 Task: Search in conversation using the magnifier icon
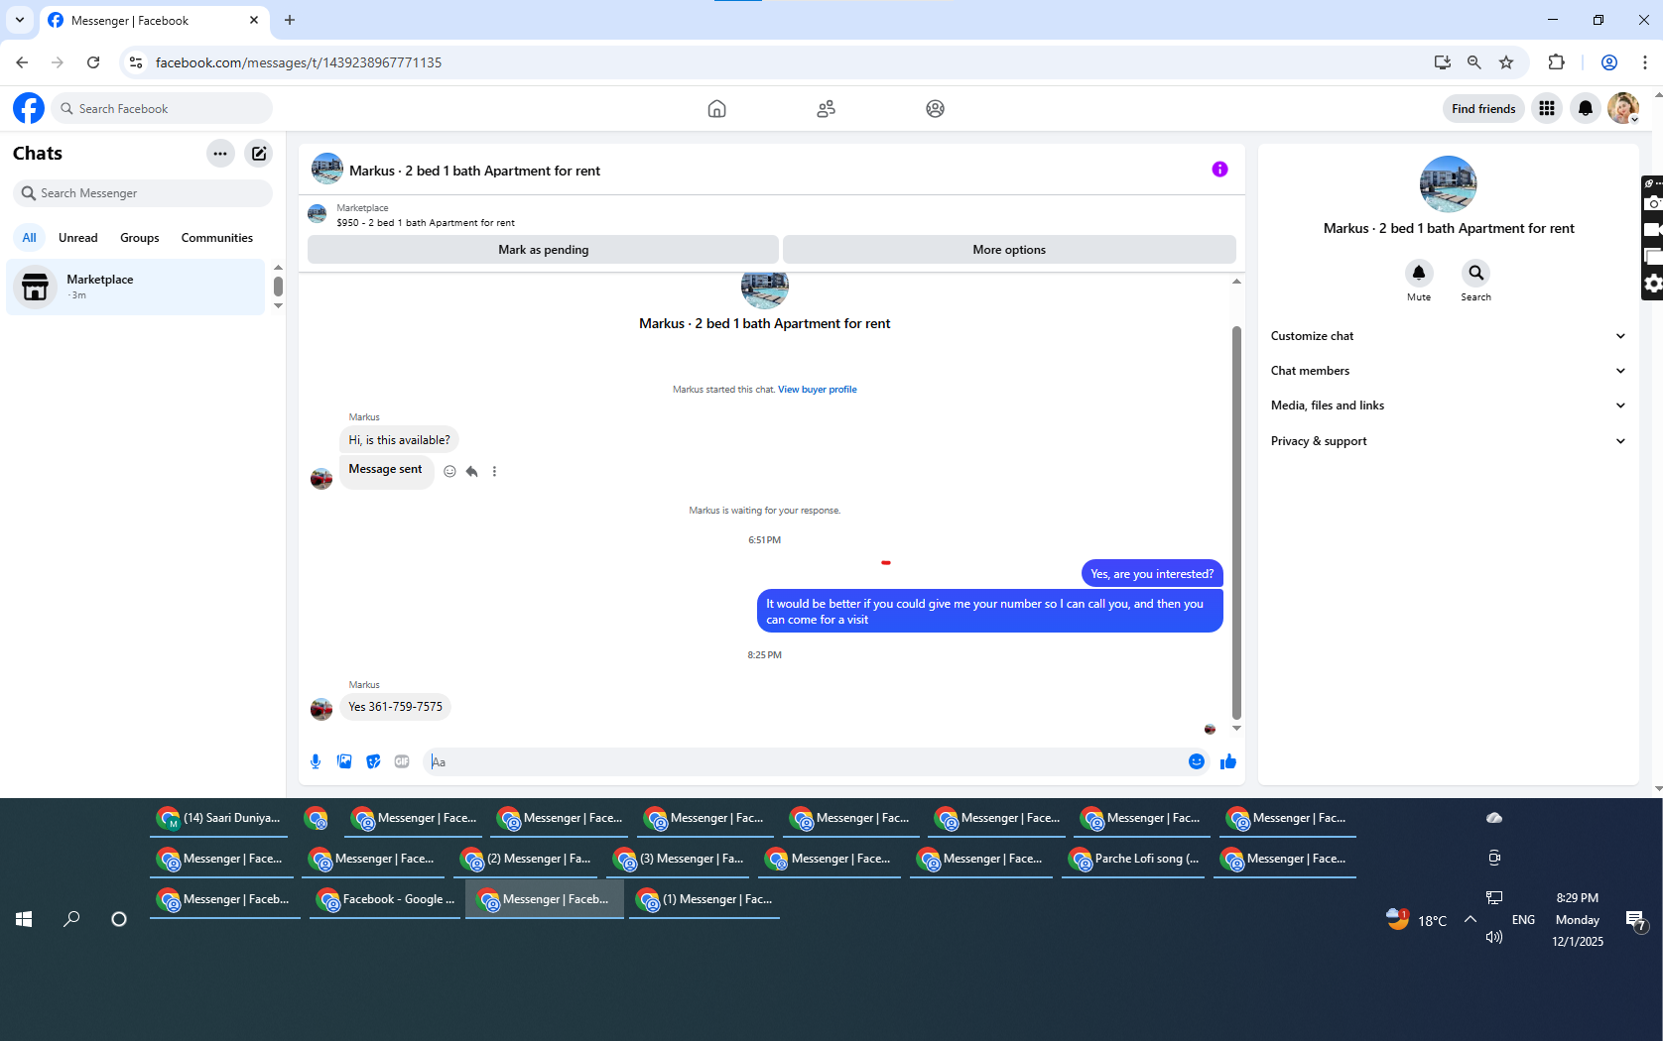1476,273
